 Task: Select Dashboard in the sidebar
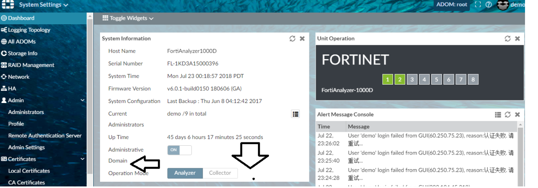pos(43,18)
